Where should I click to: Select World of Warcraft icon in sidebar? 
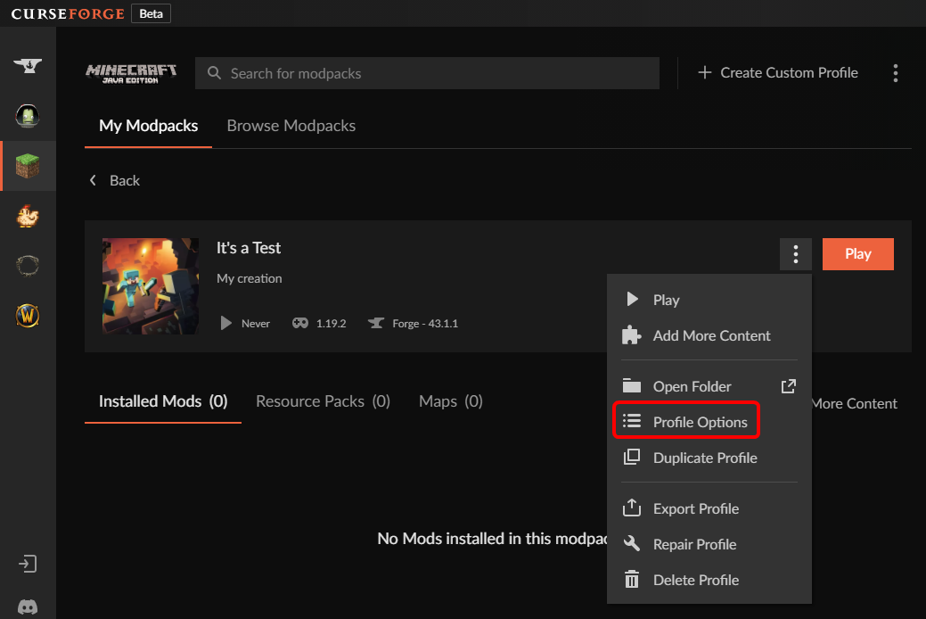click(28, 316)
